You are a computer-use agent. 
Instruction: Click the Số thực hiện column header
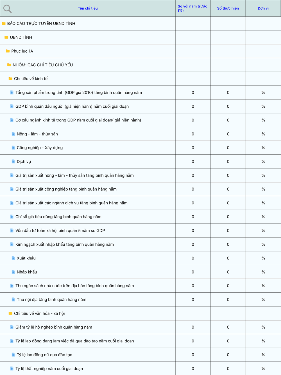pos(228,8)
